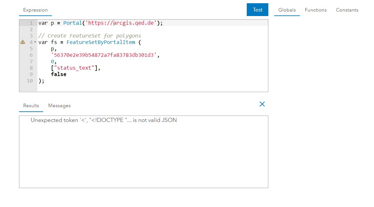
Task: Click line number 1 in the gutter
Action: point(31,23)
